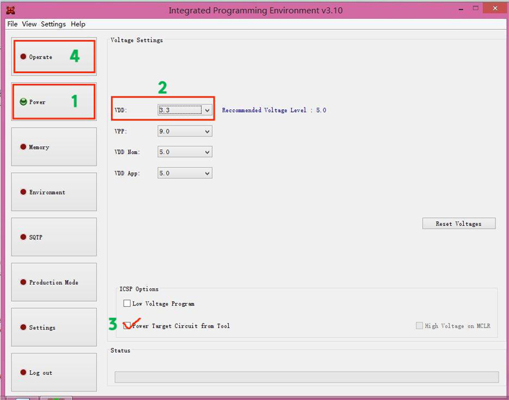Minimize the programming environment window
This screenshot has height=400, width=509.
click(x=460, y=10)
